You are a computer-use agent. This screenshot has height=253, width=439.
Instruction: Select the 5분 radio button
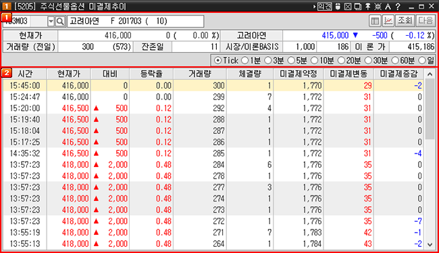tap(292, 60)
